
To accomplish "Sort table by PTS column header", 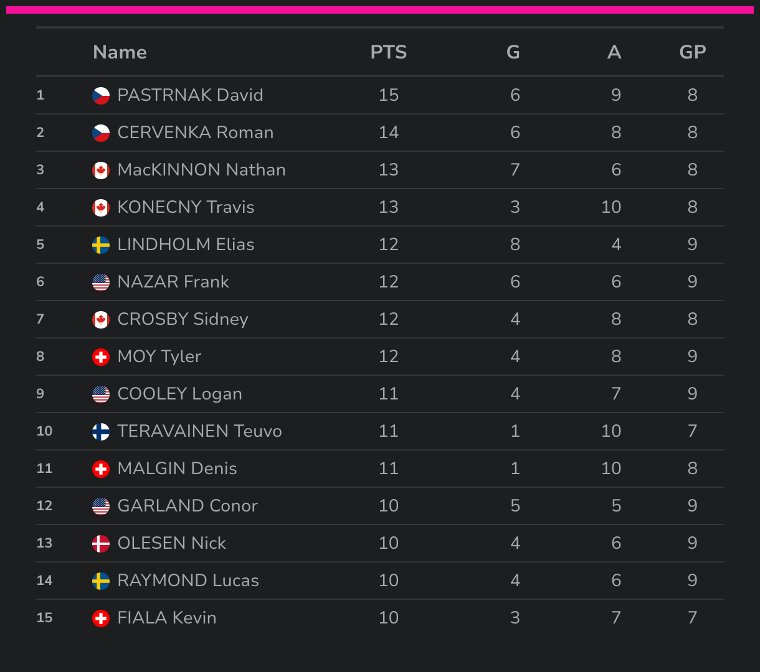I will [x=389, y=52].
